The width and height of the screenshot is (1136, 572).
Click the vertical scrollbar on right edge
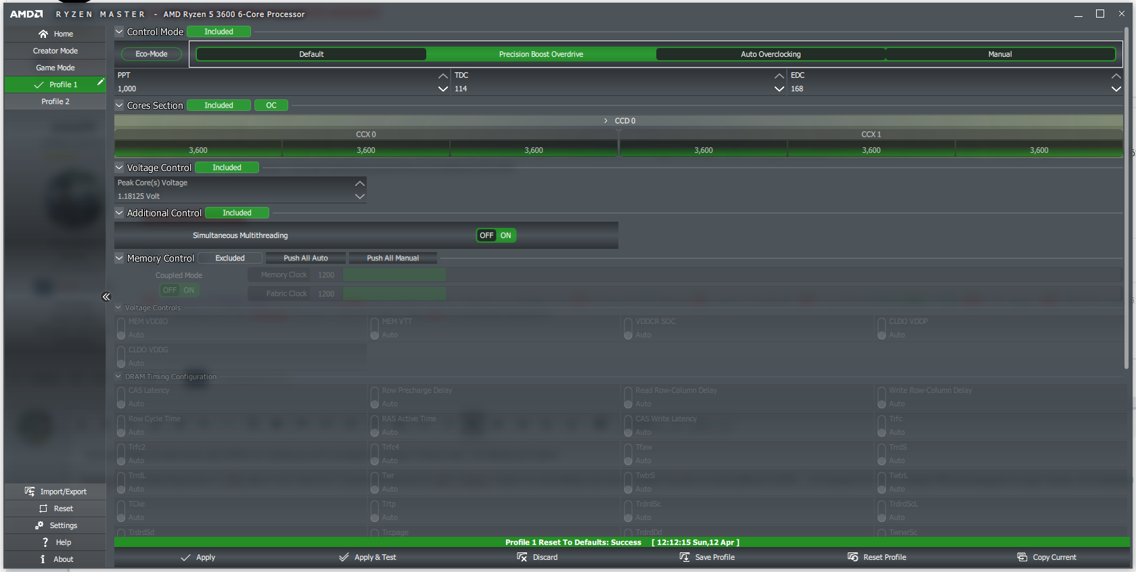click(x=1127, y=197)
